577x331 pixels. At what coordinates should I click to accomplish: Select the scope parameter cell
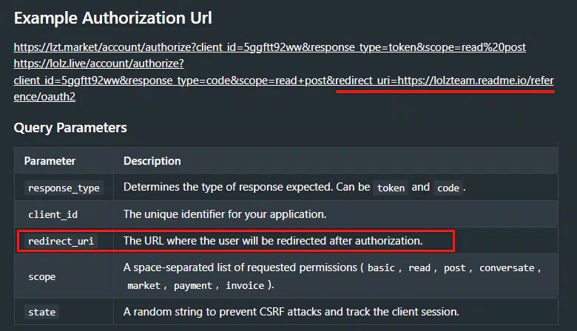tap(41, 276)
